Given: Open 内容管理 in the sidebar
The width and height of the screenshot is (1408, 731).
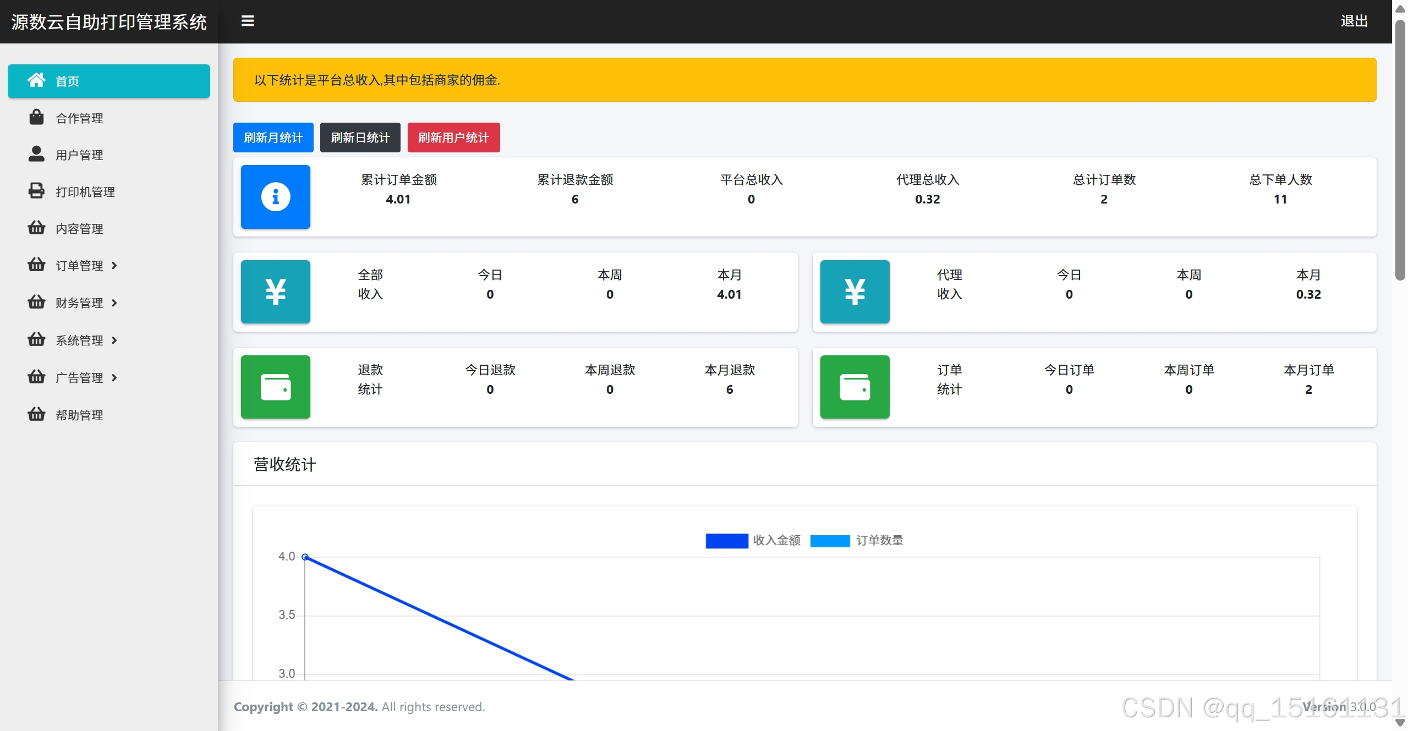Looking at the screenshot, I should (x=80, y=229).
